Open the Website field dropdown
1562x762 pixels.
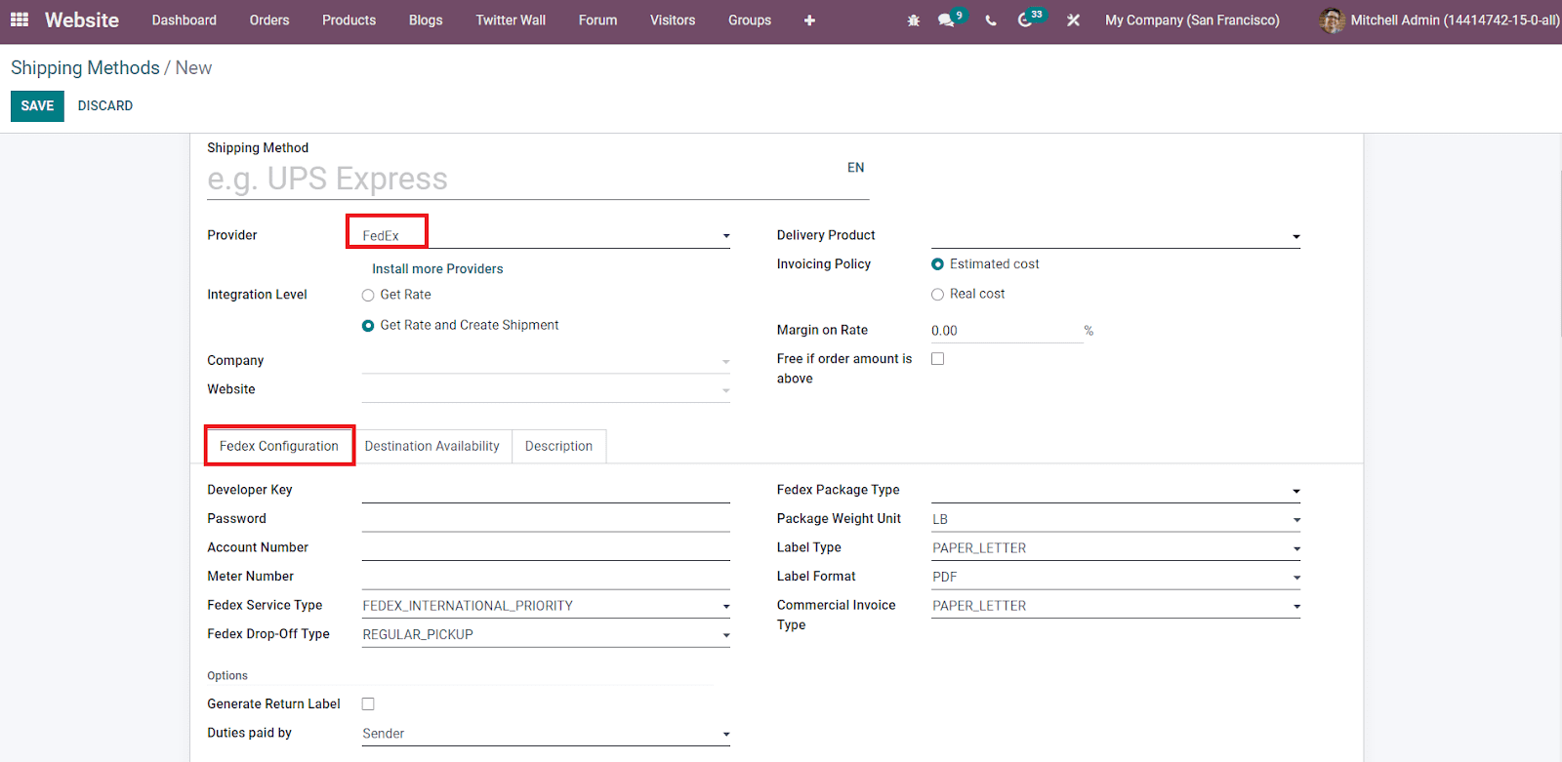tap(546, 390)
